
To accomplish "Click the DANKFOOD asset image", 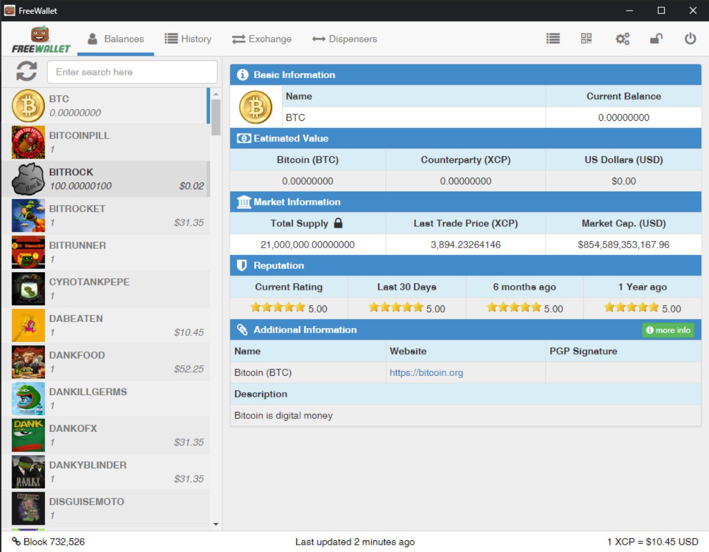I will point(28,362).
